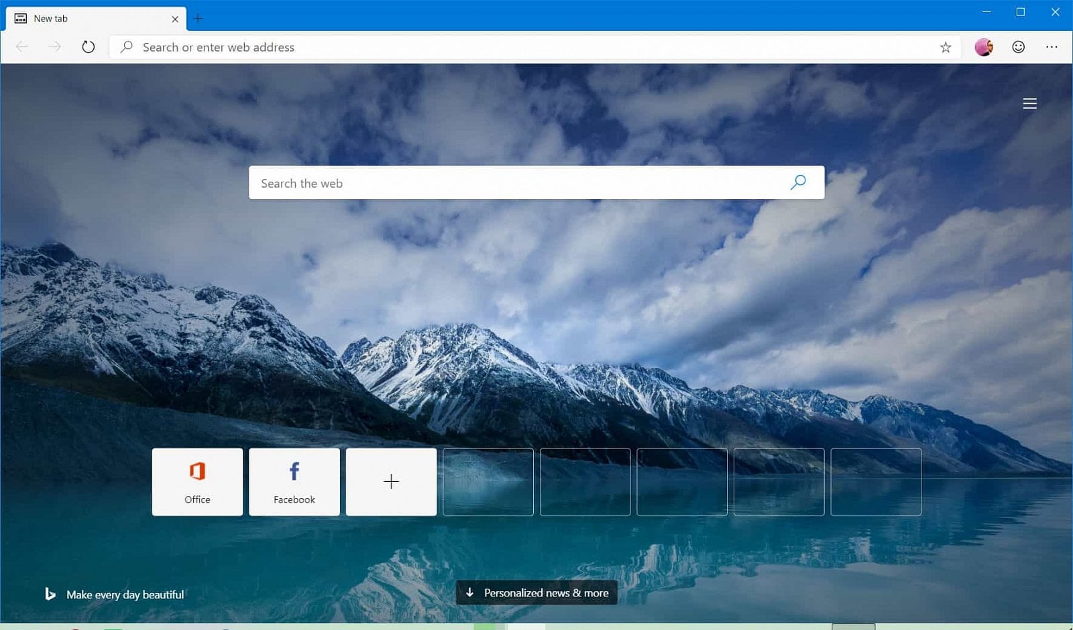Click the forward navigation arrow
The image size is (1073, 630).
[x=55, y=47]
